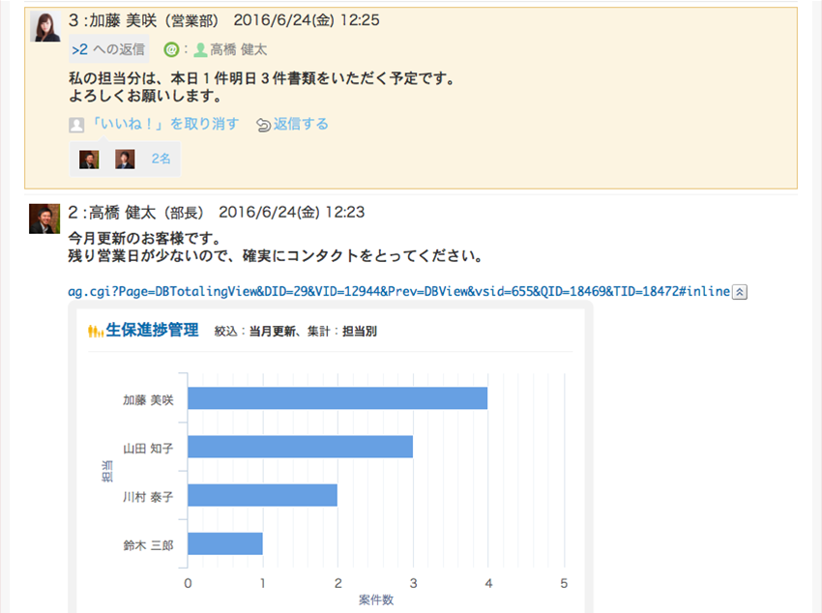This screenshot has width=822, height=613.
Task: Click the 加藤 美咲 bar in the chart
Action: [x=337, y=398]
